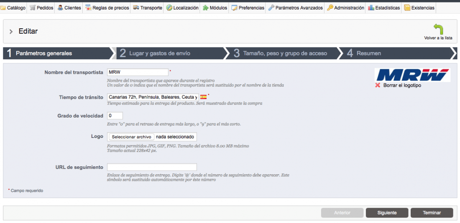Click the Terminar button

pos(432,213)
